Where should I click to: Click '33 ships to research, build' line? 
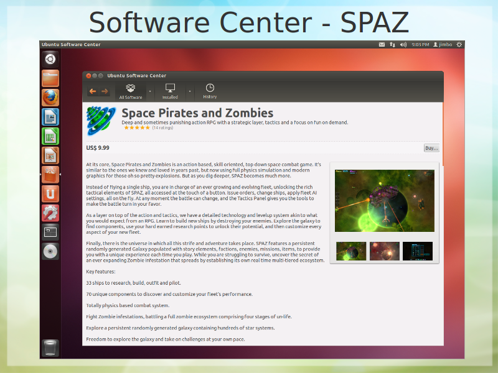point(133,283)
